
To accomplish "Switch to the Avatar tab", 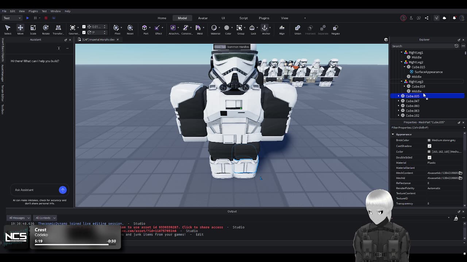I will [x=203, y=18].
